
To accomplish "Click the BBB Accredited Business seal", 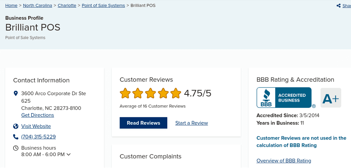I will pyautogui.click(x=284, y=97).
